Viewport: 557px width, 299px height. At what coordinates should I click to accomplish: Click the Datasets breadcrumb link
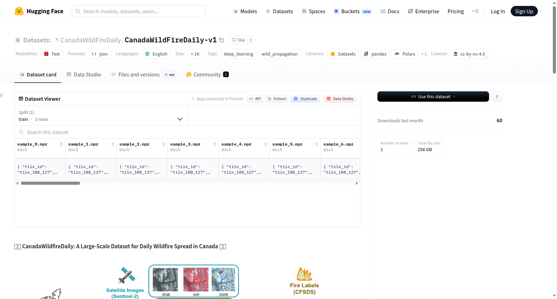coord(37,40)
